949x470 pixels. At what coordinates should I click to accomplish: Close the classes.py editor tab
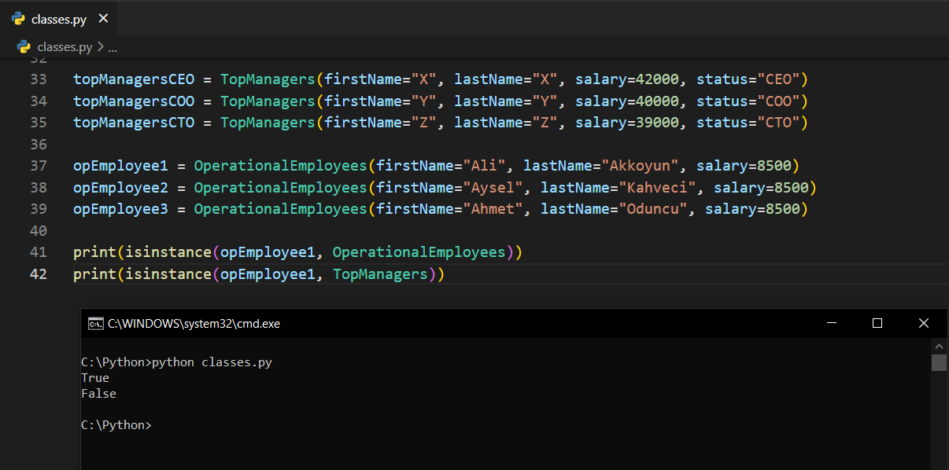coord(103,19)
